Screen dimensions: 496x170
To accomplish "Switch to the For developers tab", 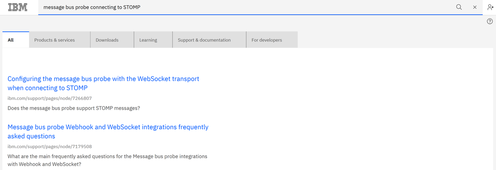I will (x=272, y=40).
